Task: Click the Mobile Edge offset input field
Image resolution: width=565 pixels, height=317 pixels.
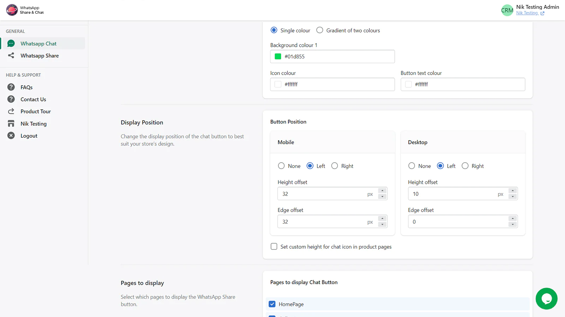Action: 323,222
